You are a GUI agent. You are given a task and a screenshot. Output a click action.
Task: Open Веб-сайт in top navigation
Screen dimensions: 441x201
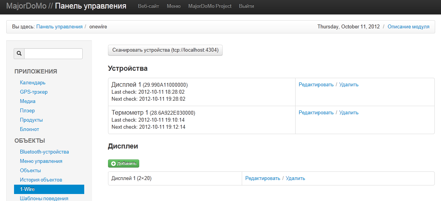point(149,6)
